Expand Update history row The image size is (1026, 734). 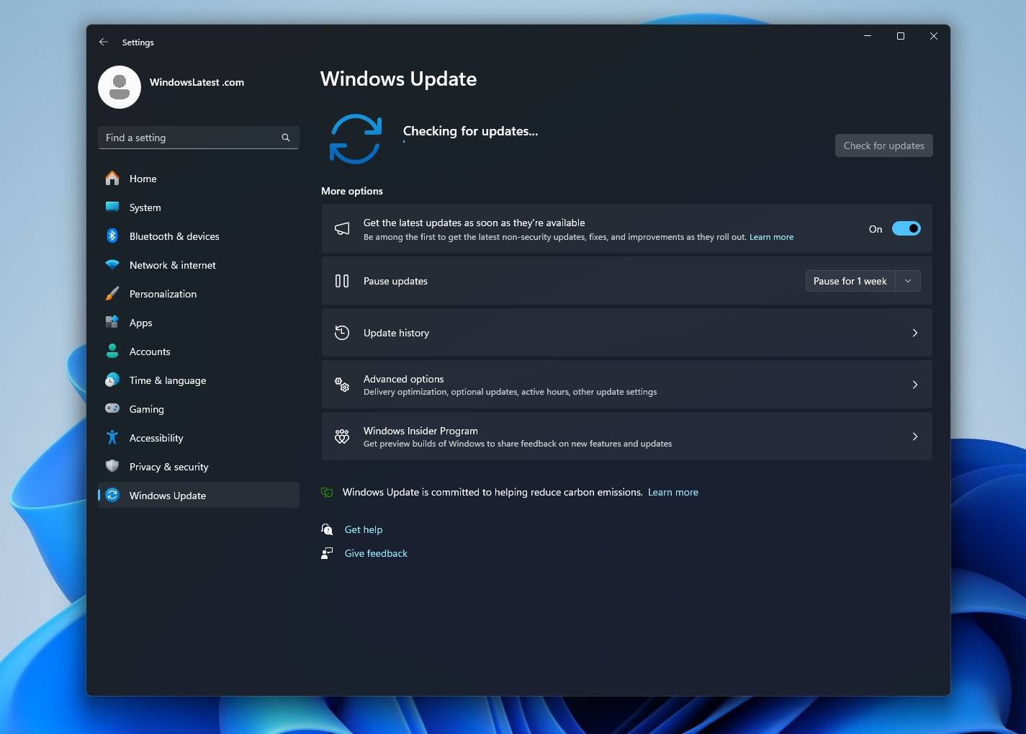915,333
